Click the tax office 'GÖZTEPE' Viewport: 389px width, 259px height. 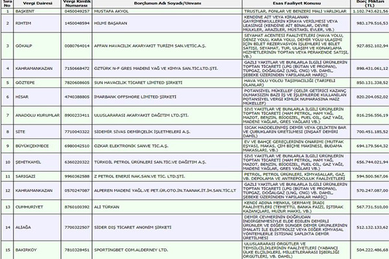point(25,83)
